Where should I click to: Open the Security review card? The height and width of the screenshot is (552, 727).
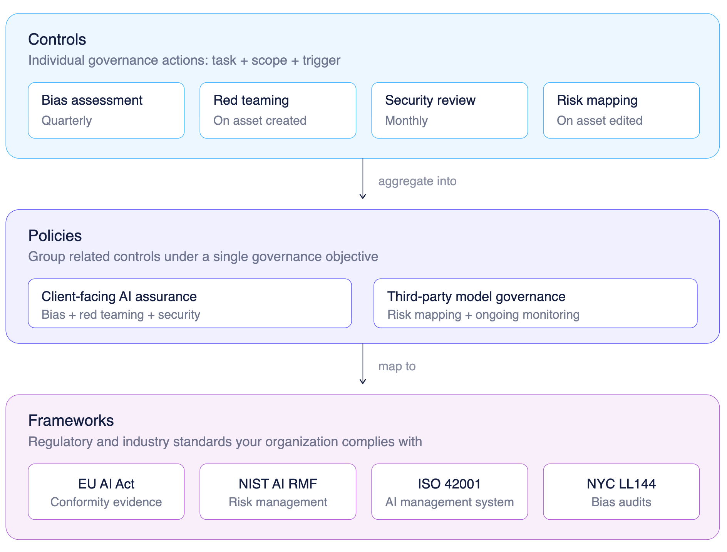pos(450,110)
